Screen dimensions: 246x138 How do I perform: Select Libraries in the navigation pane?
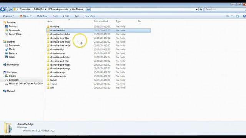click(x=11, y=42)
